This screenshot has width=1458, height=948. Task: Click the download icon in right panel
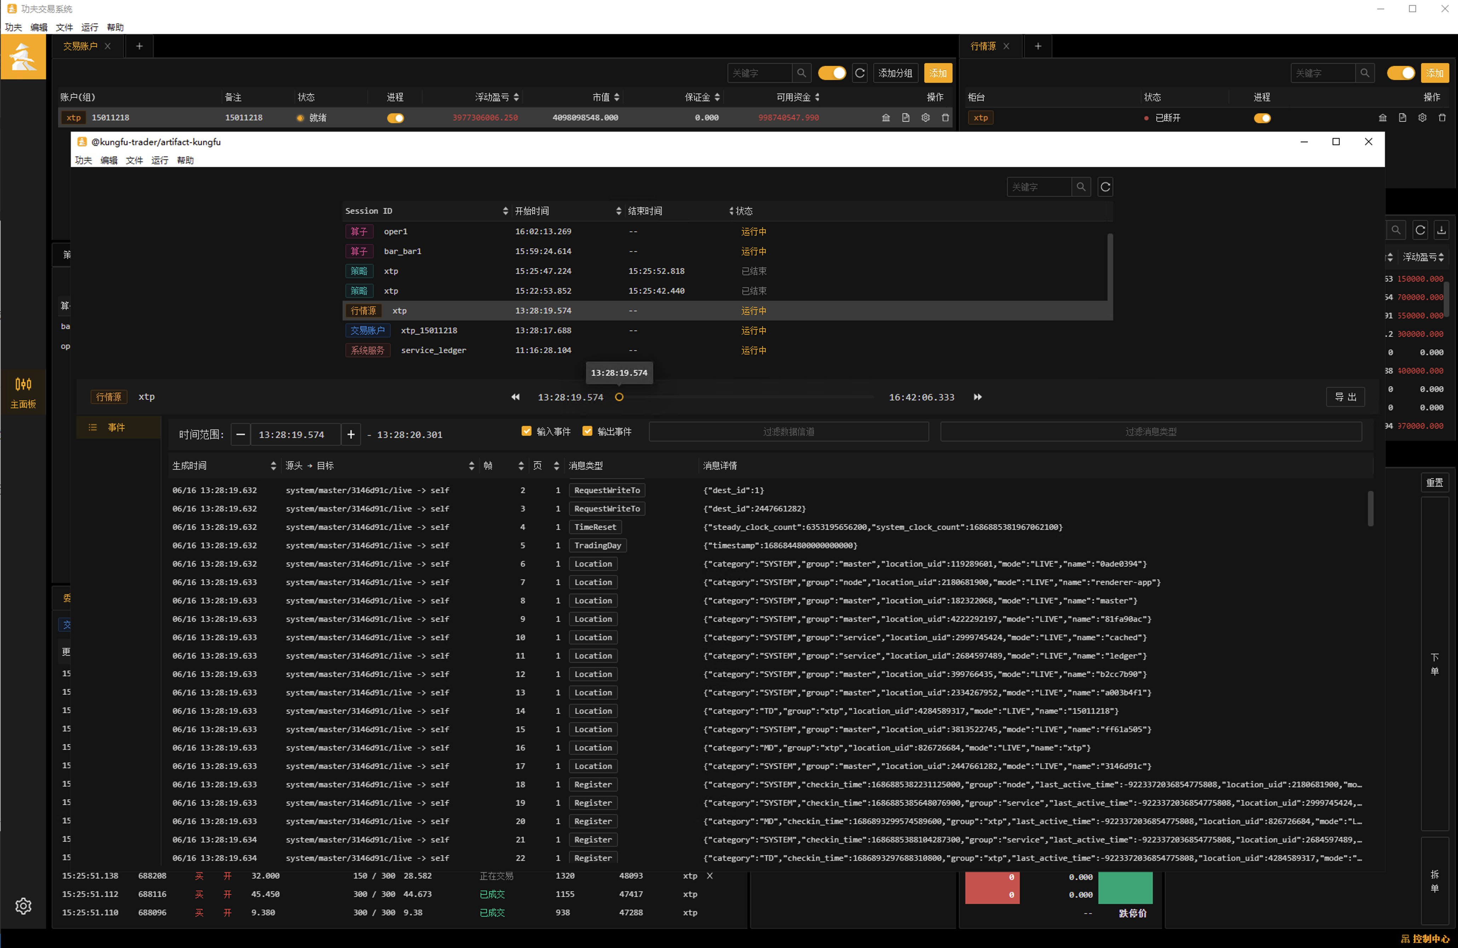(x=1441, y=230)
